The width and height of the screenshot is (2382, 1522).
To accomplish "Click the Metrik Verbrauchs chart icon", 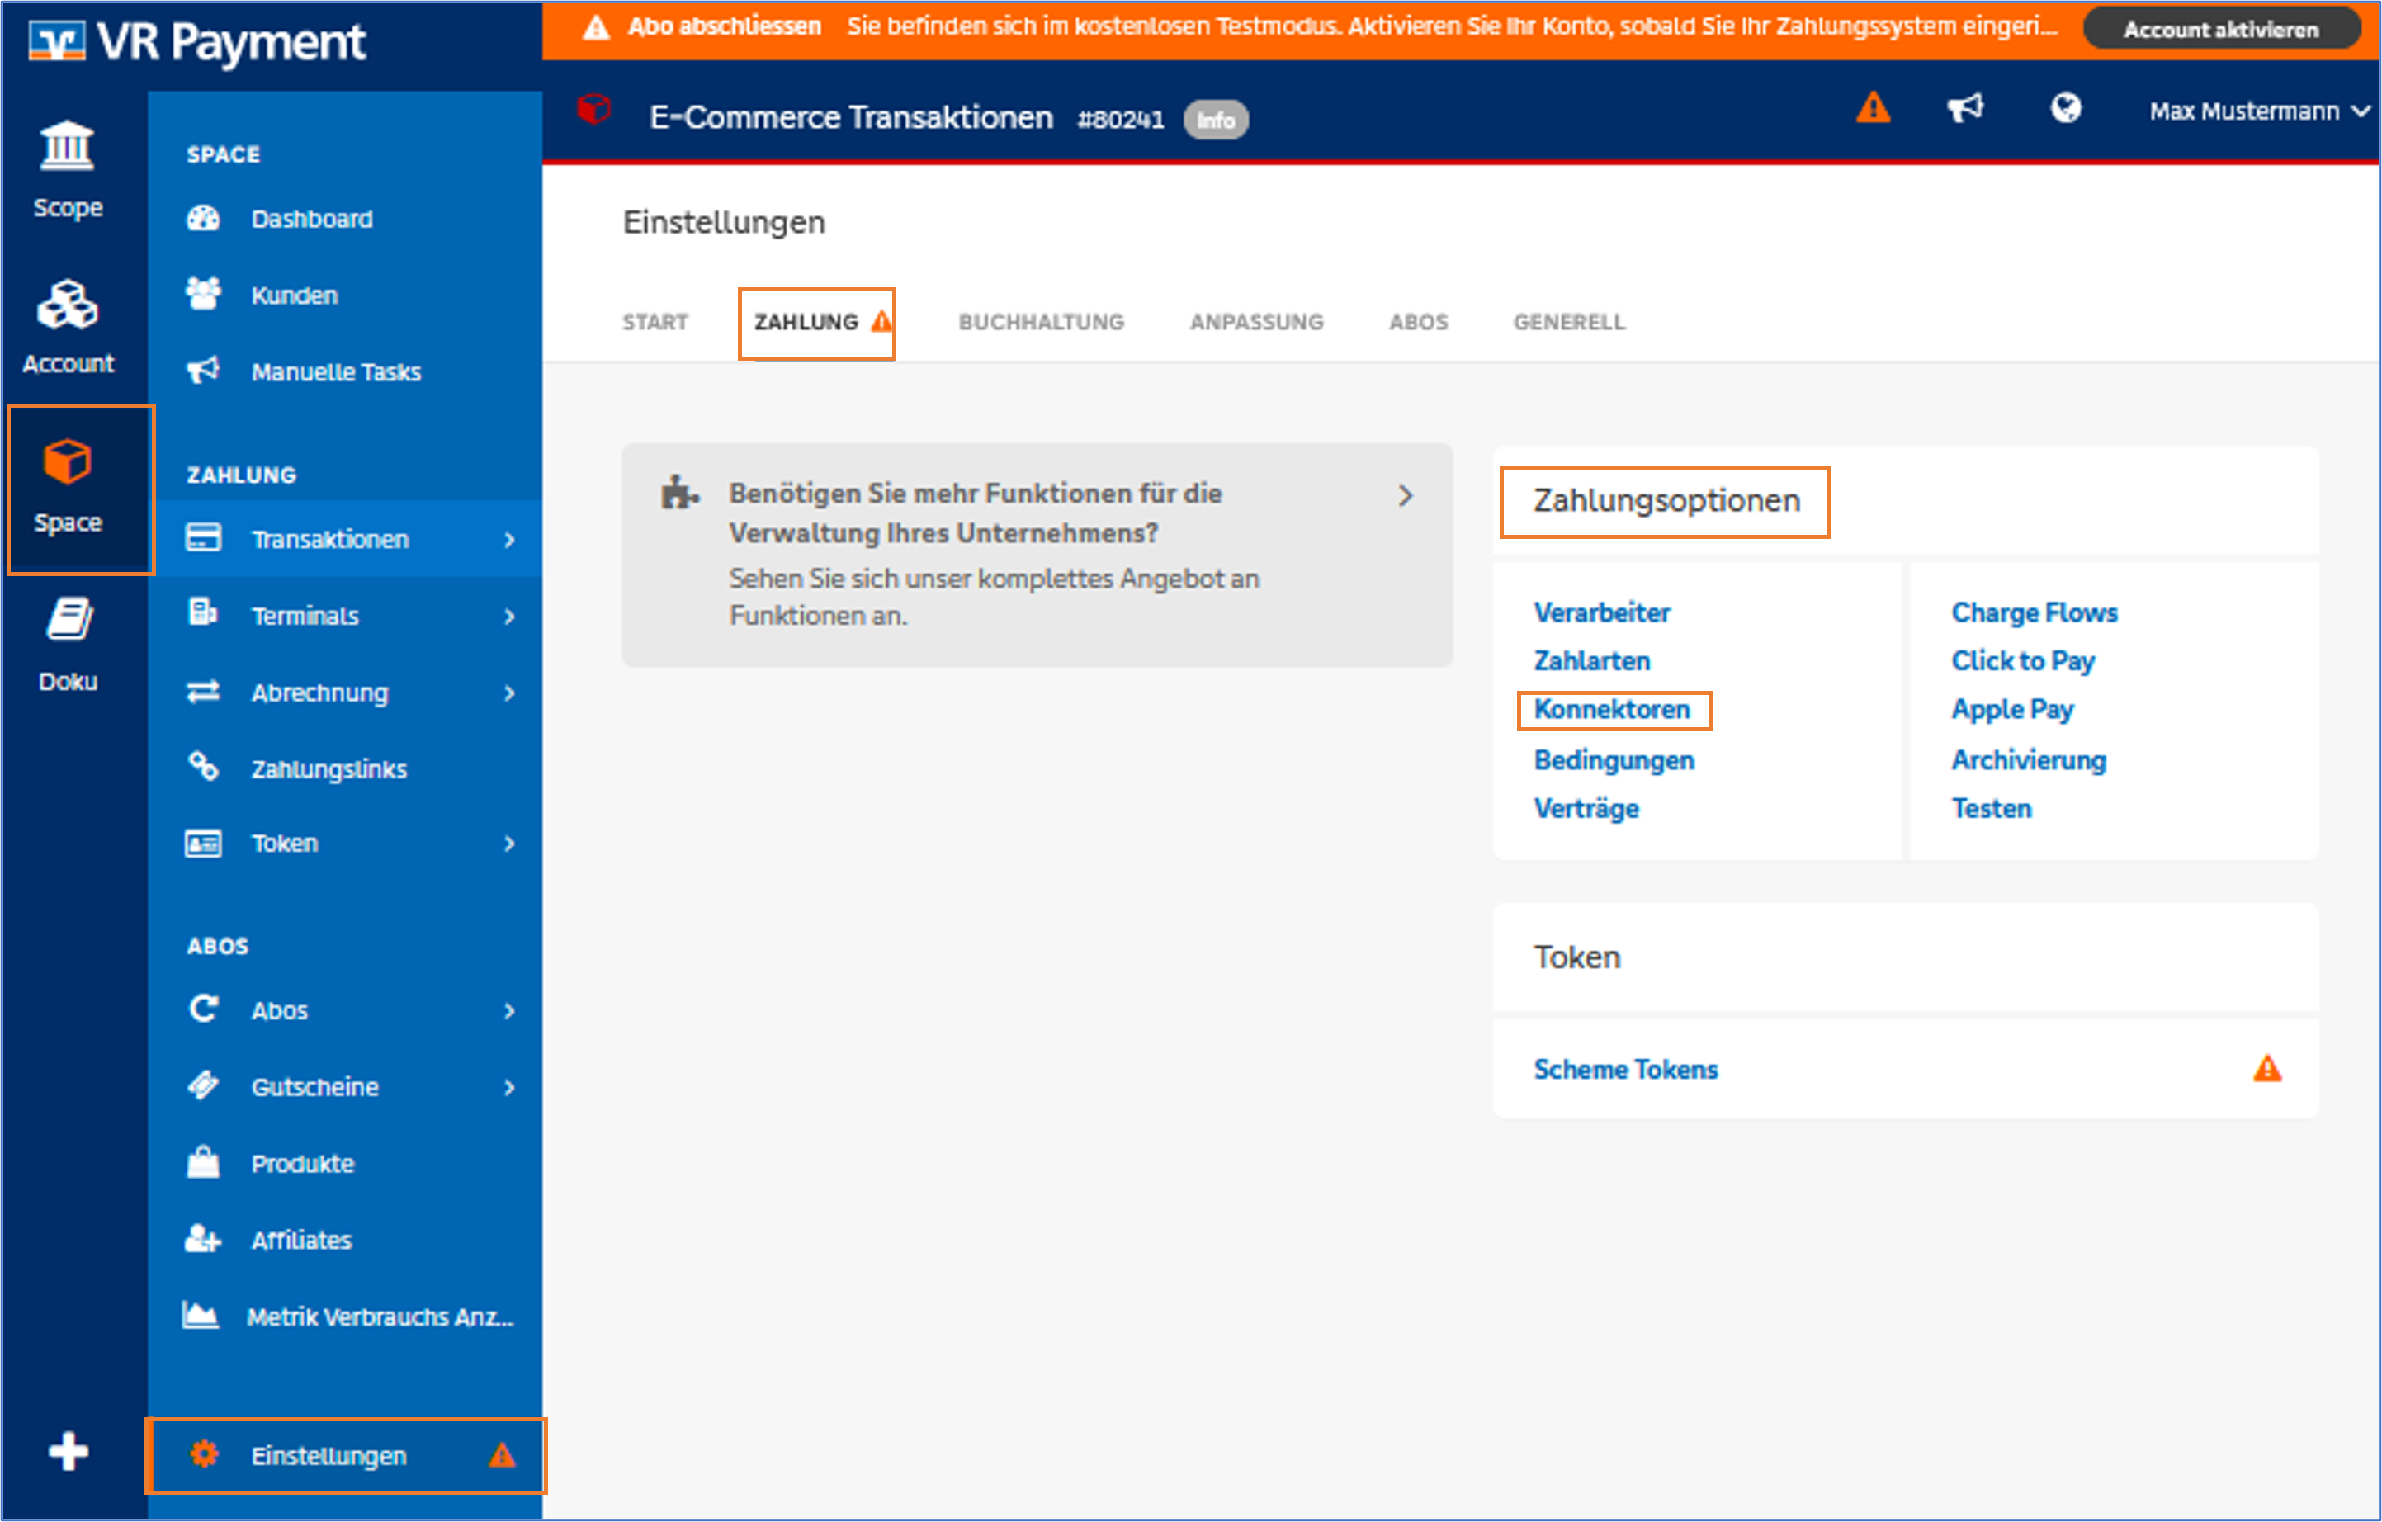I will (x=201, y=1316).
